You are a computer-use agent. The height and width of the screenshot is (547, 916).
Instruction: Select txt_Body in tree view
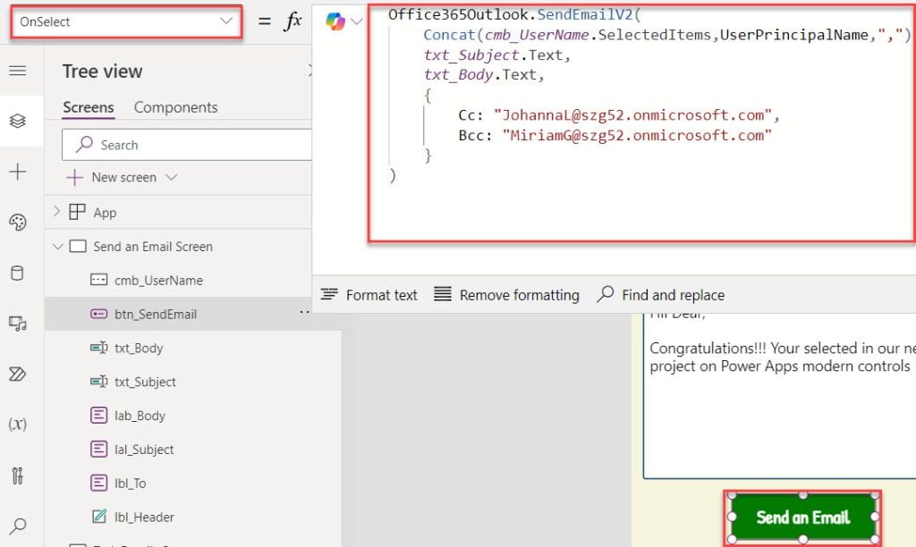click(139, 348)
